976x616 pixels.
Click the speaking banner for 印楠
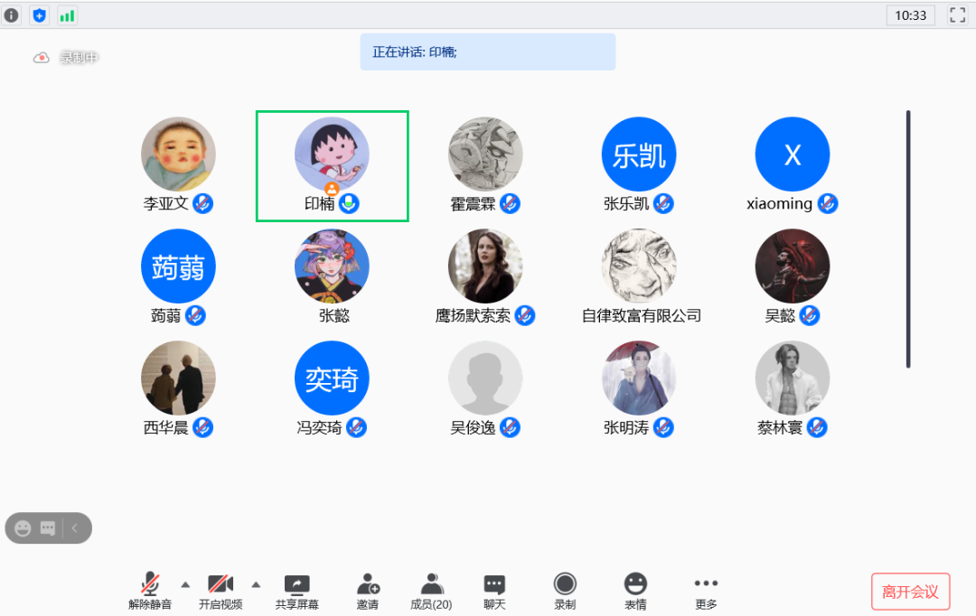pyautogui.click(x=487, y=52)
